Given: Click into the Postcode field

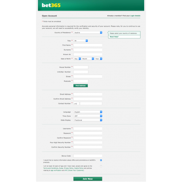Looking at the screenshot, I should [81, 81].
